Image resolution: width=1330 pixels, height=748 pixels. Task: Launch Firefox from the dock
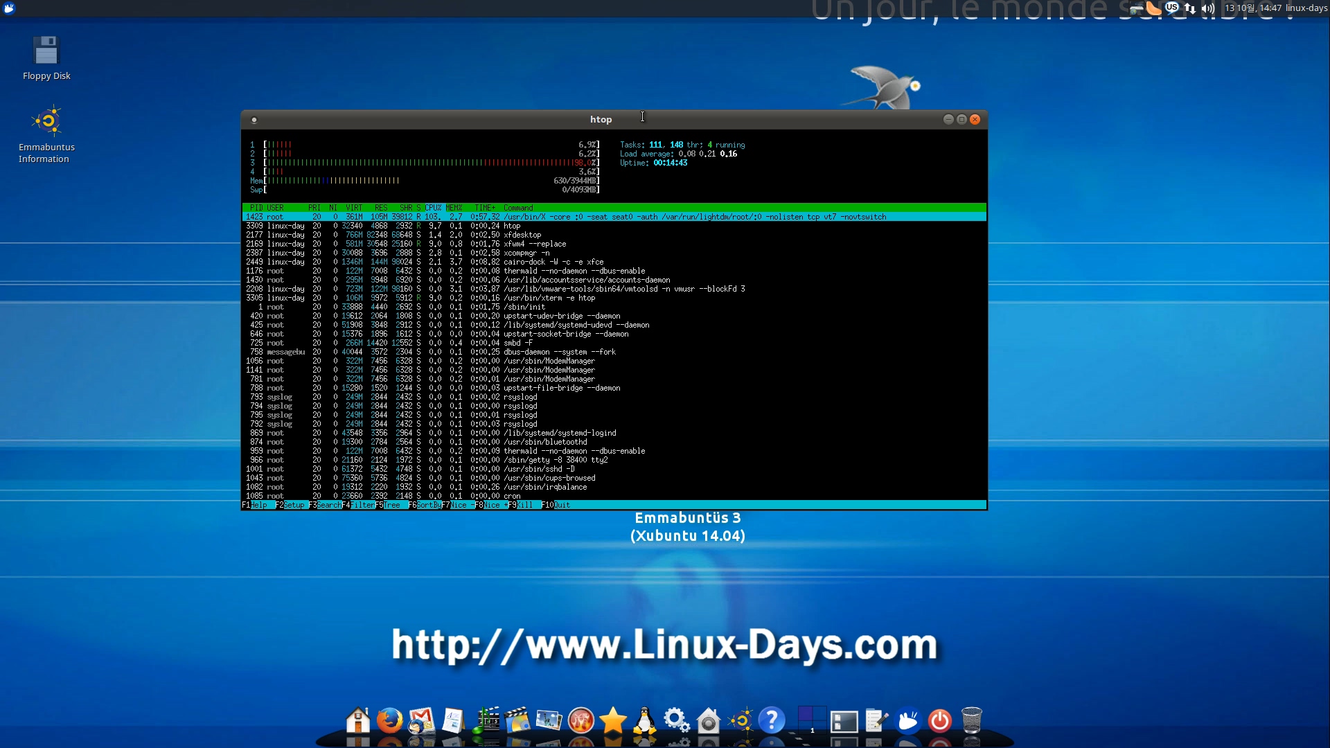(389, 720)
